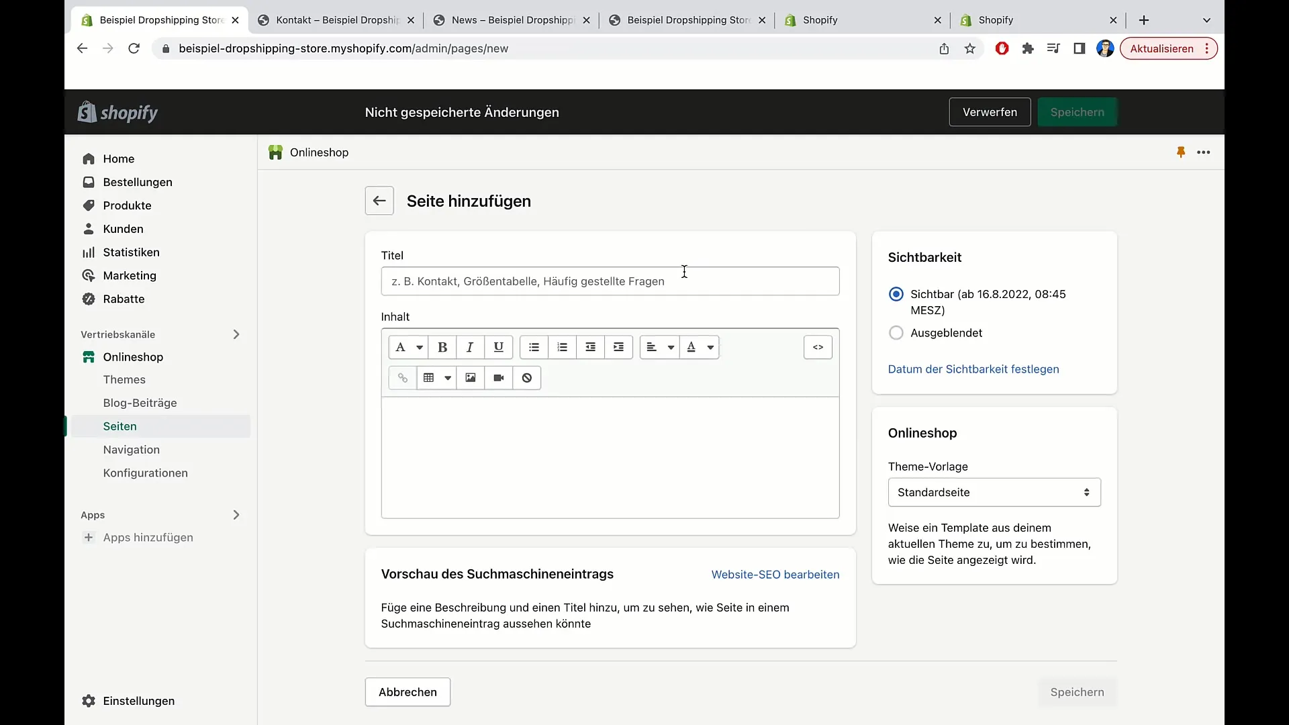This screenshot has height=725, width=1289.
Task: Open a new browser tab
Action: tap(1144, 20)
